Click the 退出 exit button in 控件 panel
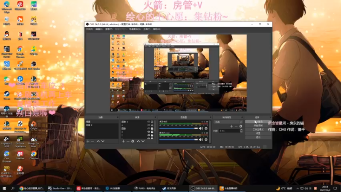The image size is (341, 192). tap(258, 137)
